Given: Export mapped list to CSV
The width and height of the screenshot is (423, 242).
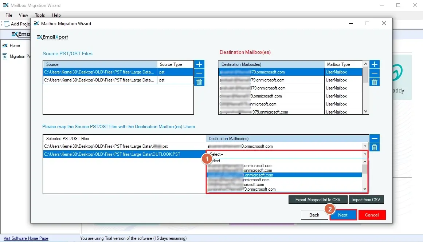Looking at the screenshot, I should 318,199.
